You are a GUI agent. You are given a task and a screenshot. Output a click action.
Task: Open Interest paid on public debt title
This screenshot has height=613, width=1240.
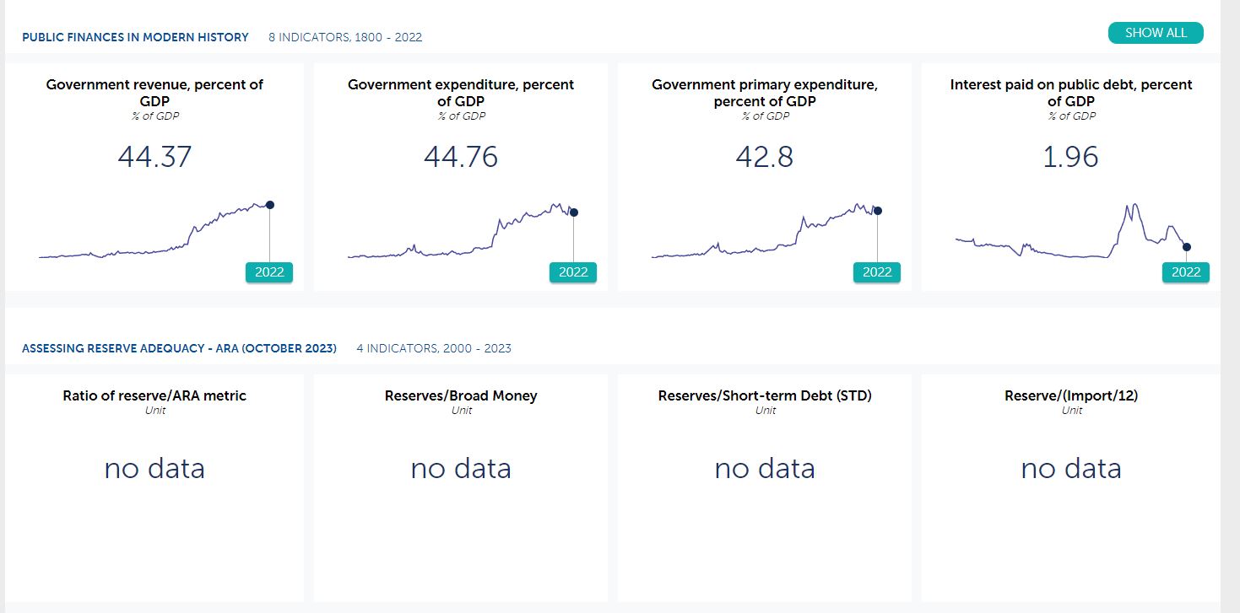point(1071,93)
